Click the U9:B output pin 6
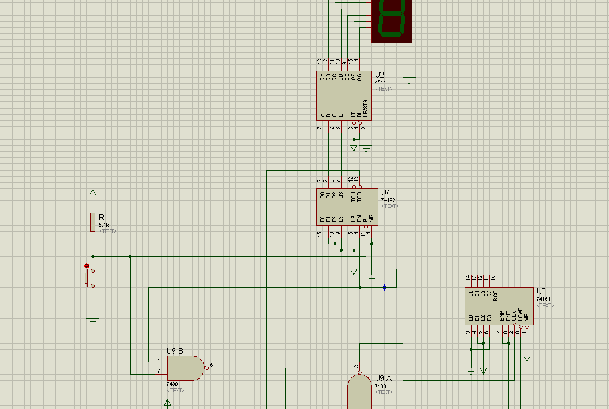Viewport: 609px width, 409px height. [x=212, y=368]
